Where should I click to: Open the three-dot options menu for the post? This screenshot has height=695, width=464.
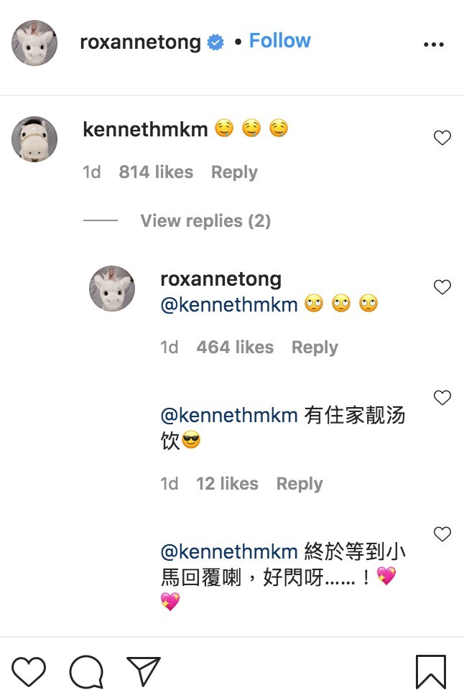pyautogui.click(x=434, y=43)
